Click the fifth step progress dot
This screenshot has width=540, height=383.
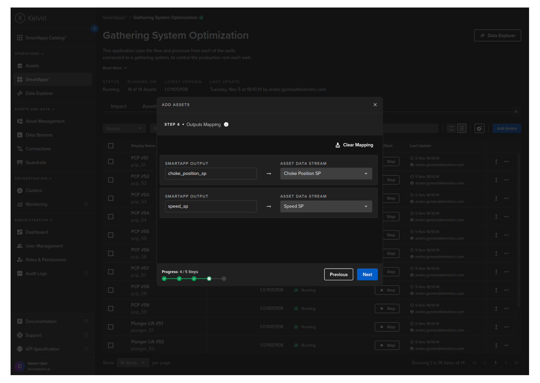click(x=224, y=279)
